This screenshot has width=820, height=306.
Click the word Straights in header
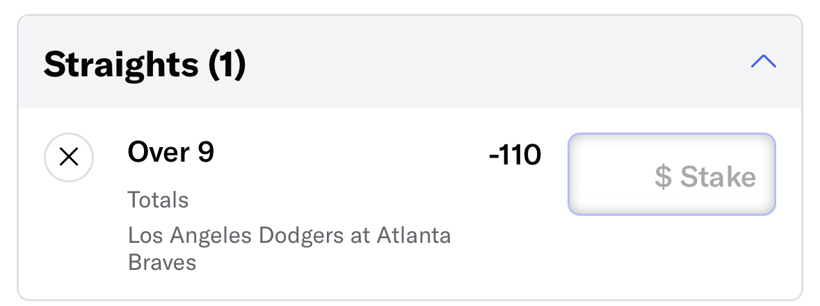coord(121,65)
